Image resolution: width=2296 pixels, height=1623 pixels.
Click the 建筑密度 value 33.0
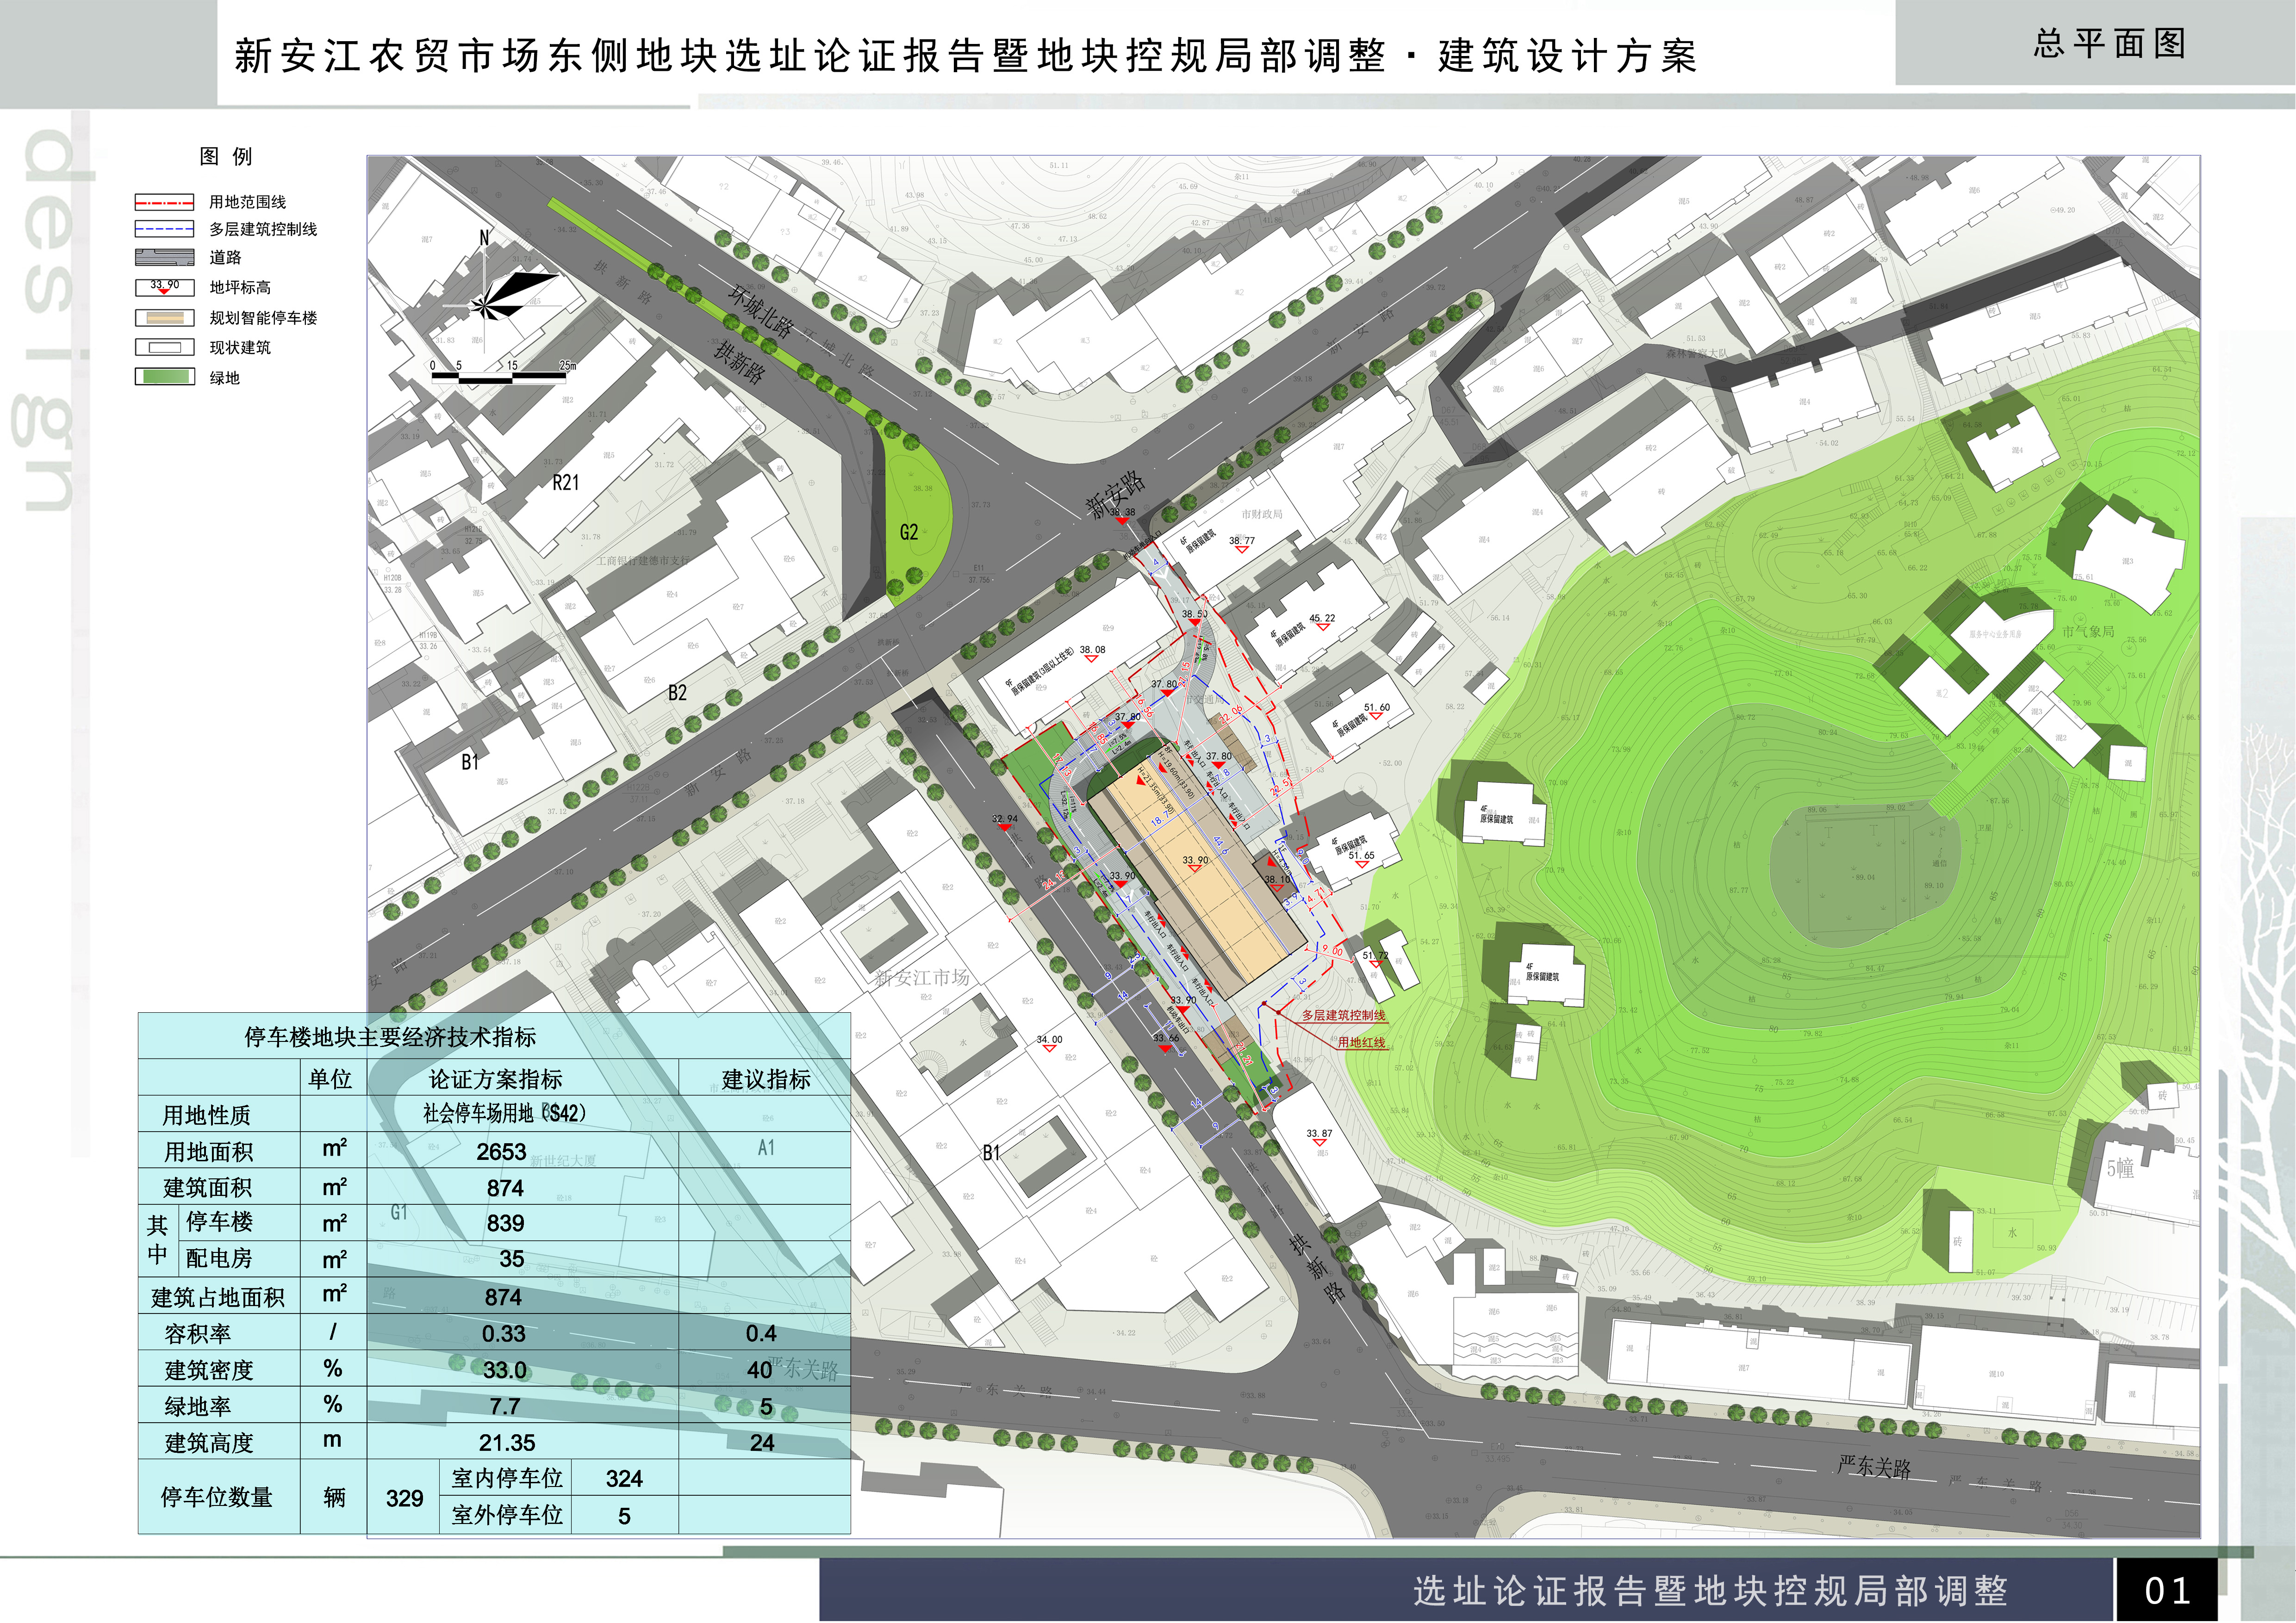(x=505, y=1370)
